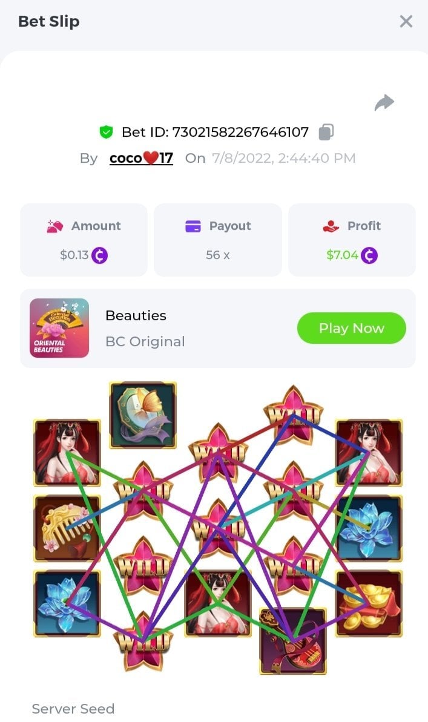Open the coco17 user profile link
The image size is (428, 722).
point(141,158)
